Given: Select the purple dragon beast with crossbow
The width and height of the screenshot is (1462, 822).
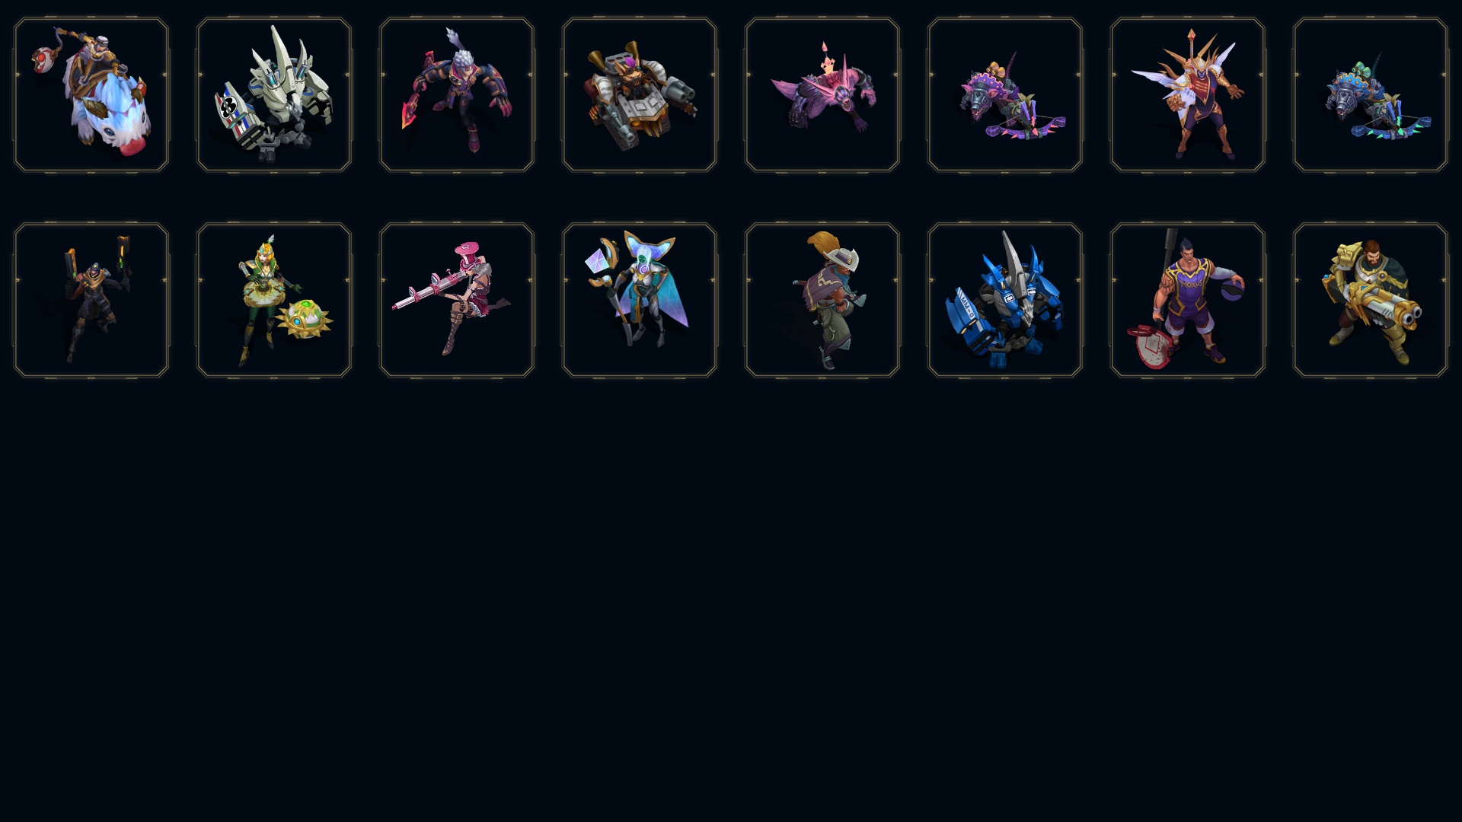Looking at the screenshot, I should click(1005, 95).
